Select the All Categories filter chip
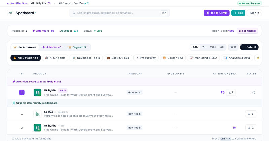The image size is (269, 141). click(26, 58)
